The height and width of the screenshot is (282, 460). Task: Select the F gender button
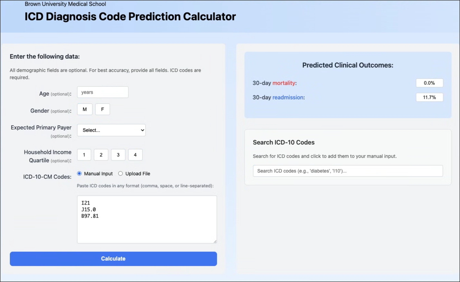[102, 109]
